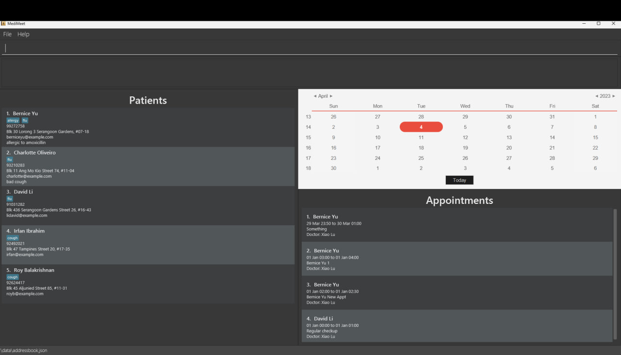621x355 pixels.
Task: Select patient Bernice Yu in Patients list
Action: click(148, 127)
